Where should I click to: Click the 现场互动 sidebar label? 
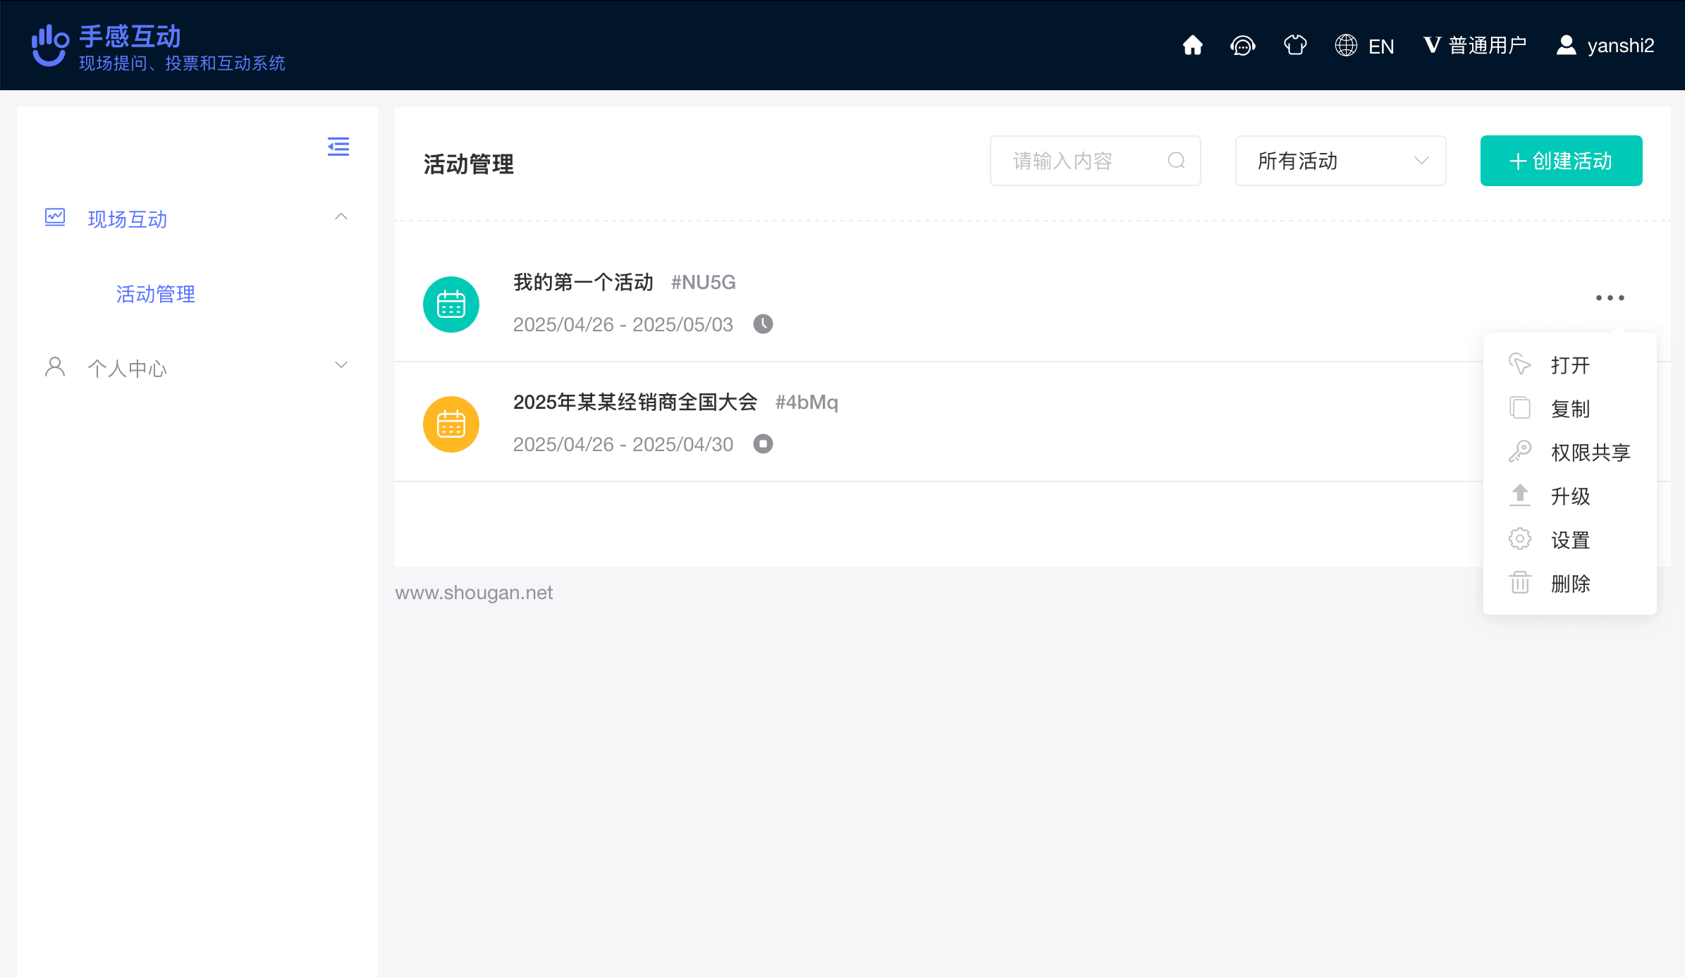pos(128,219)
